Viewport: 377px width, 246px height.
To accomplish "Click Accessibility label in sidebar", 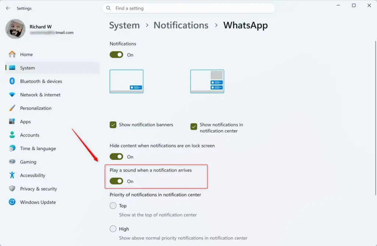I will [33, 175].
